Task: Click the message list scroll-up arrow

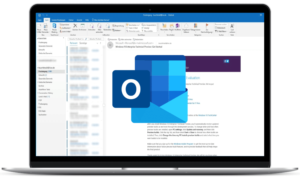Action: pos(104,47)
